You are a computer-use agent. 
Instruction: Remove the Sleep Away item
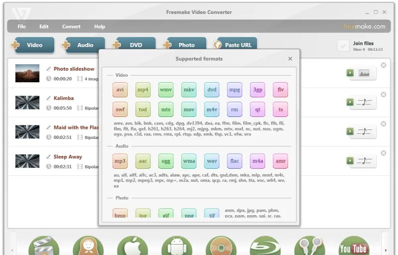pyautogui.click(x=384, y=153)
